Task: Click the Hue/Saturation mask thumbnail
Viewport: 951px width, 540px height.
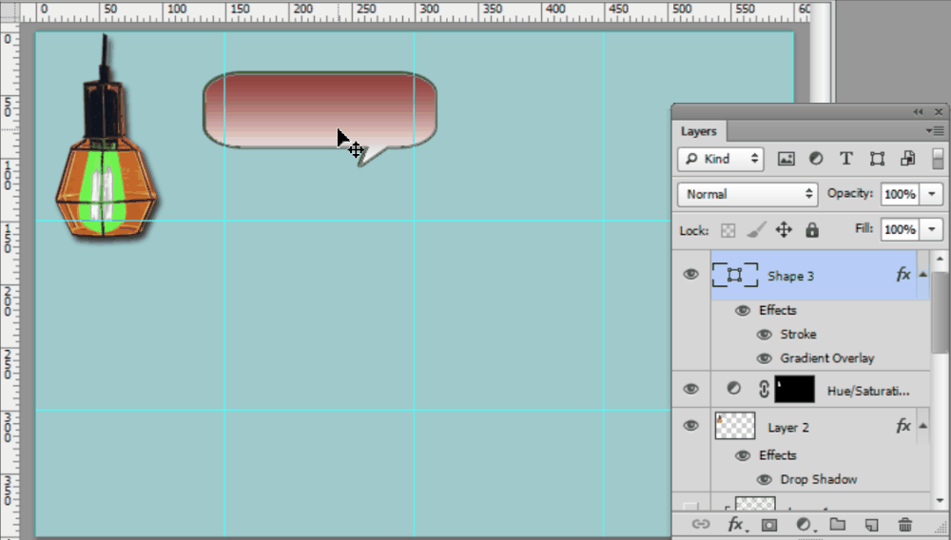Action: [794, 389]
